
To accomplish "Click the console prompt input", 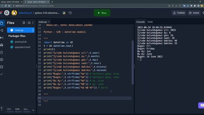I will tap(141, 59).
